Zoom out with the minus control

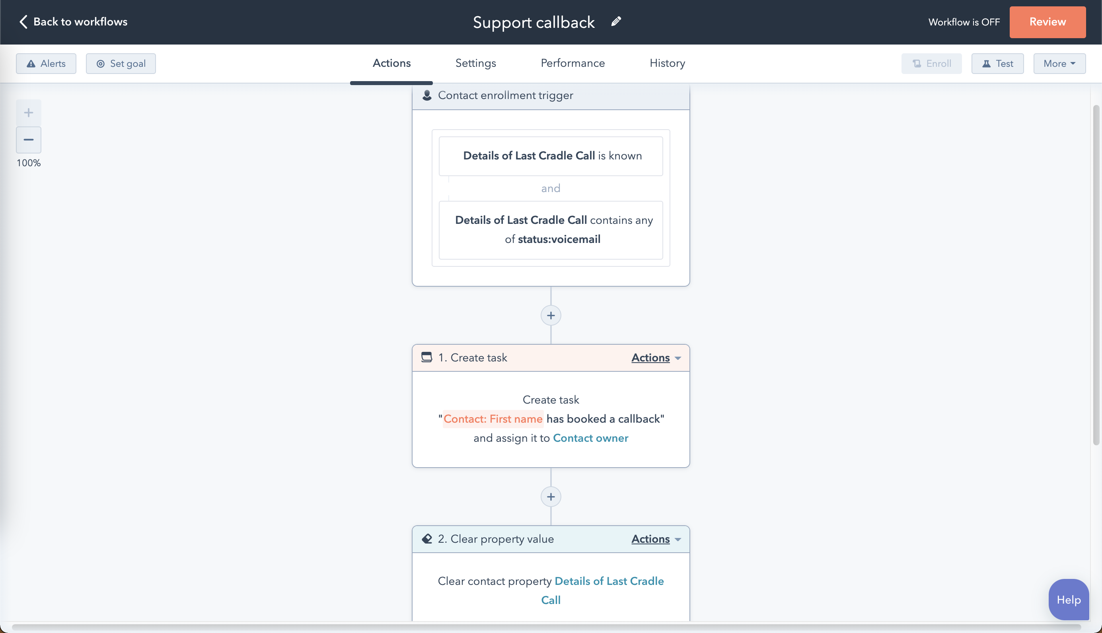29,140
